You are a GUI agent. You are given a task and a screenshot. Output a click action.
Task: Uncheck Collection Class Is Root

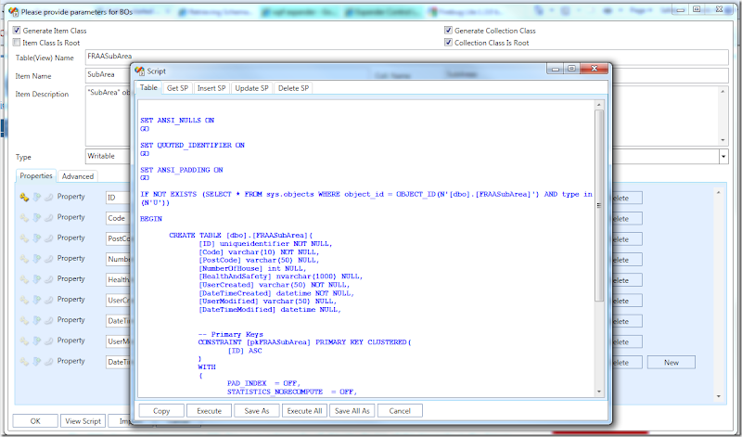point(449,43)
